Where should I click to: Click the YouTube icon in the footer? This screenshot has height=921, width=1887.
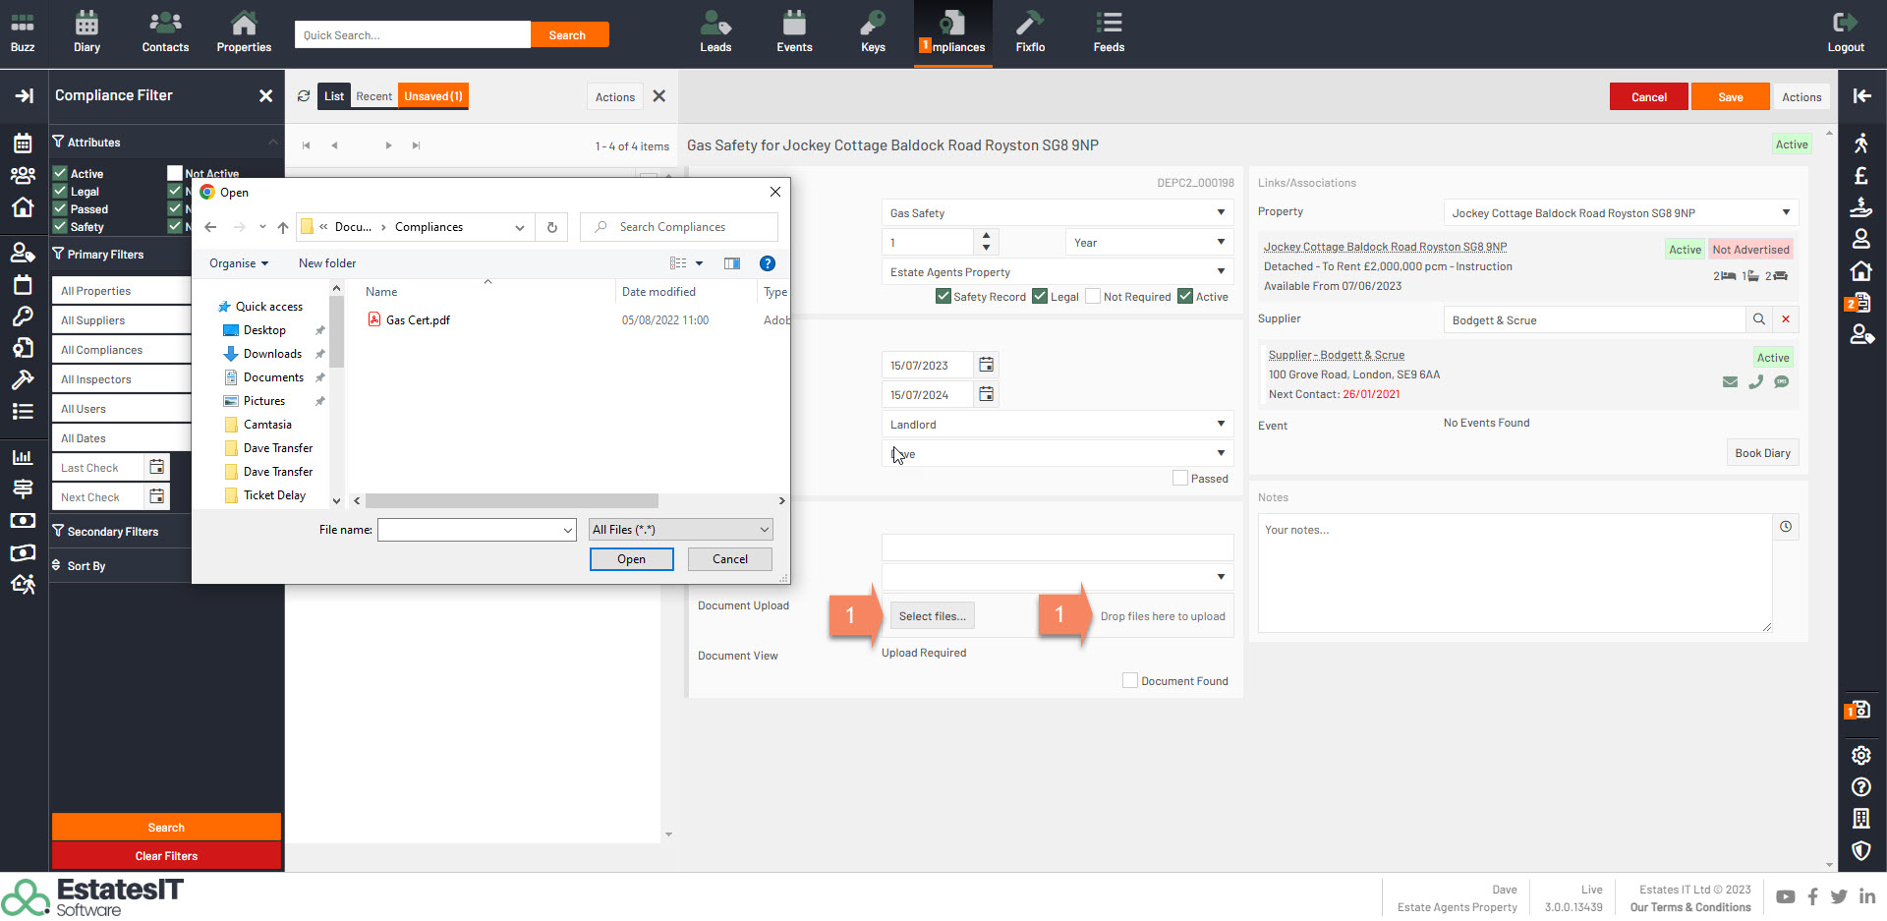click(x=1785, y=896)
